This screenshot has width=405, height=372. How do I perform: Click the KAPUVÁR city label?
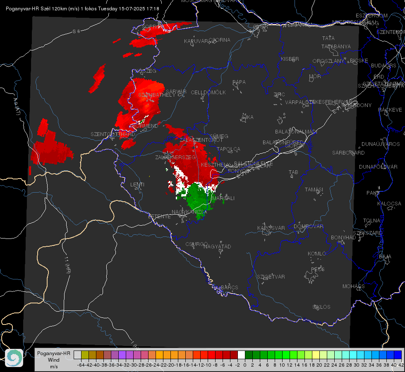pos(197,41)
